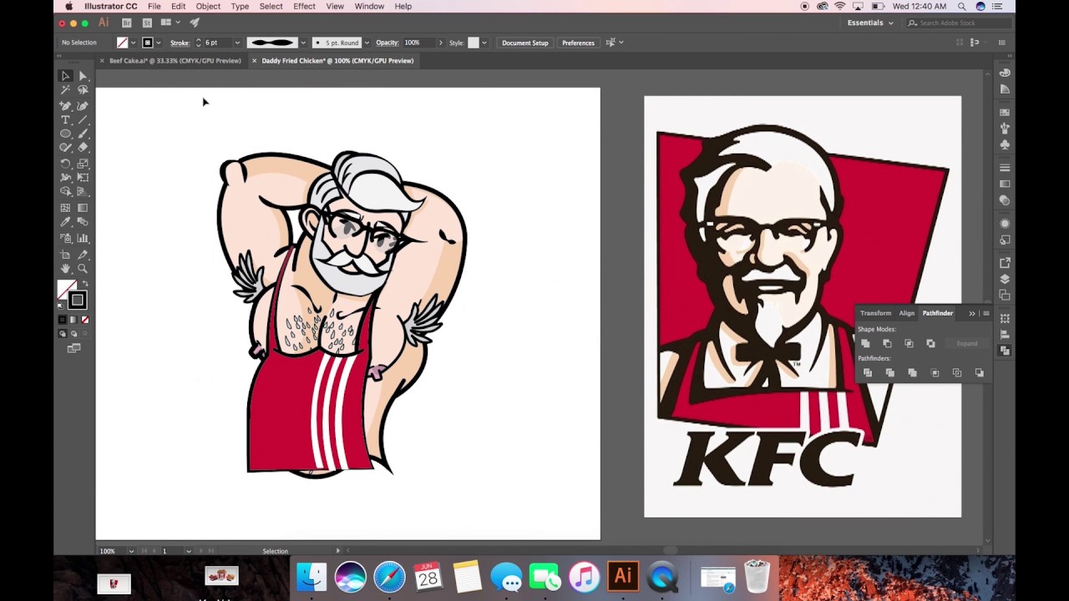Click the Divide pathfinder icon
1069x601 pixels.
pyautogui.click(x=867, y=373)
